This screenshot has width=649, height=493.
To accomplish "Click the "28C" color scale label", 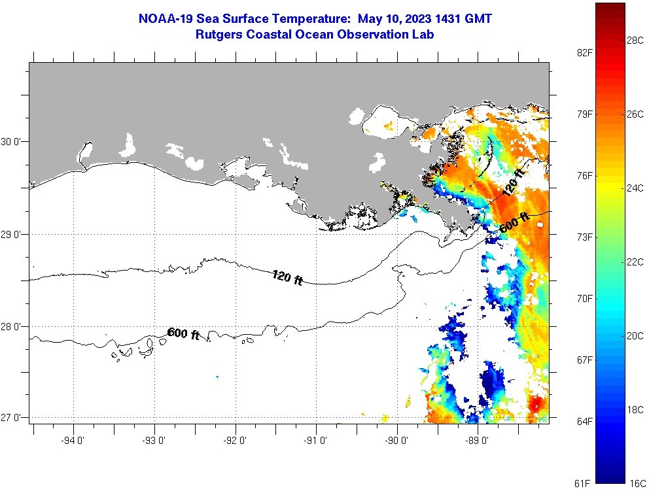I will (x=635, y=41).
